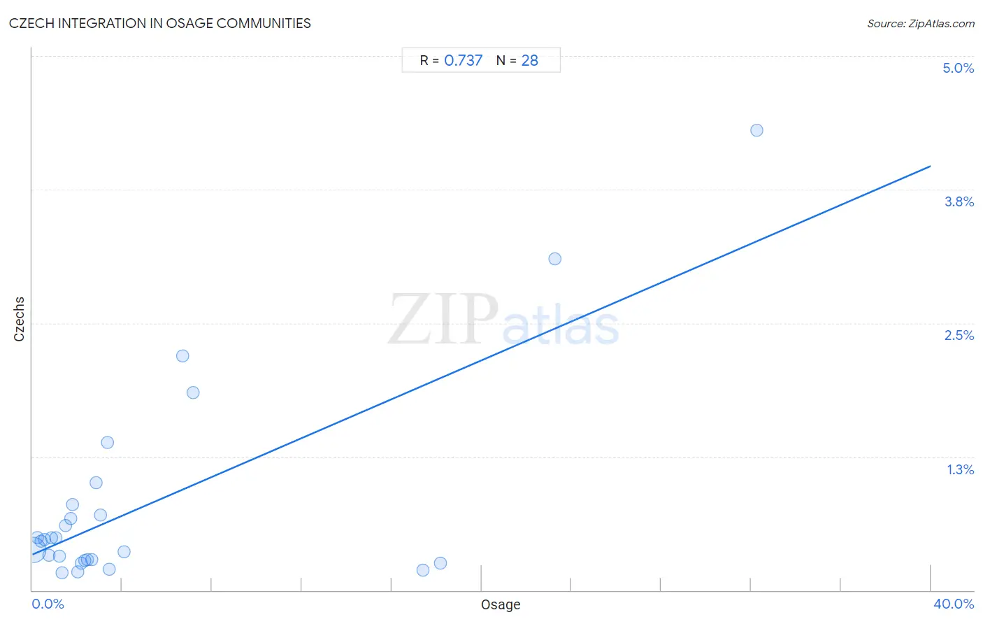The height and width of the screenshot is (624, 983).
Task: Click the Osage x-axis label
Action: click(501, 604)
